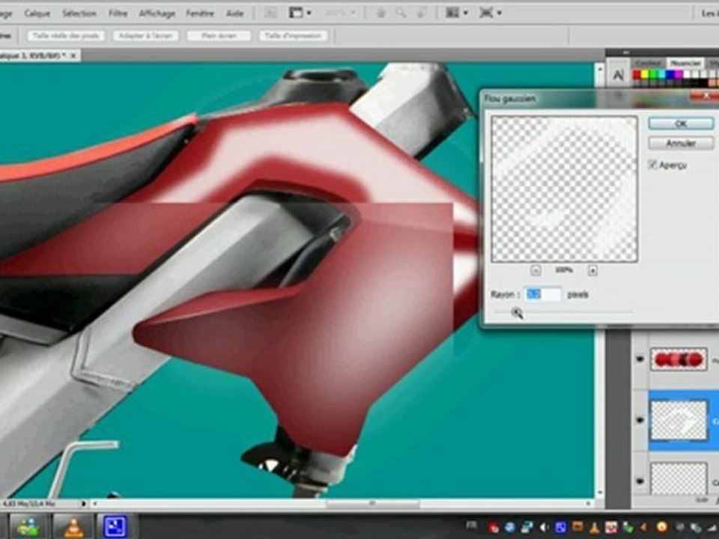
Task: Click the Rayon radius slider handle
Action: [517, 313]
